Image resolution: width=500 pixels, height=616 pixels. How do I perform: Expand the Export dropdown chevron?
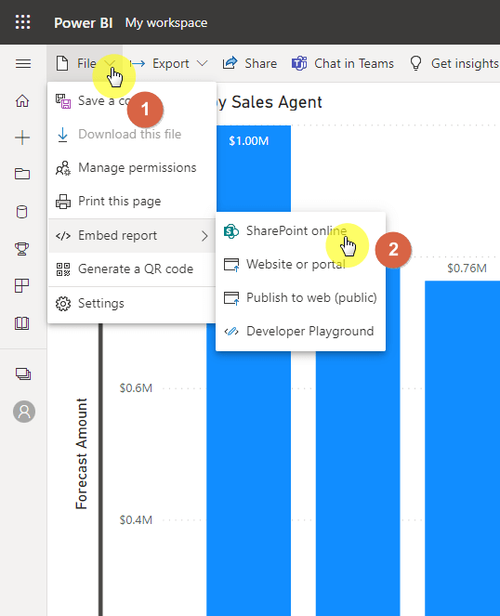[x=202, y=63]
